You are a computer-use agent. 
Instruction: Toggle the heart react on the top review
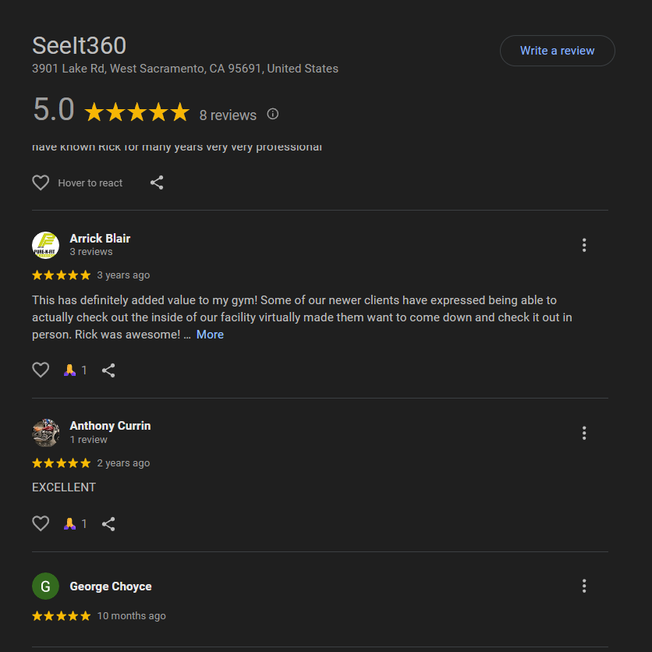(41, 182)
